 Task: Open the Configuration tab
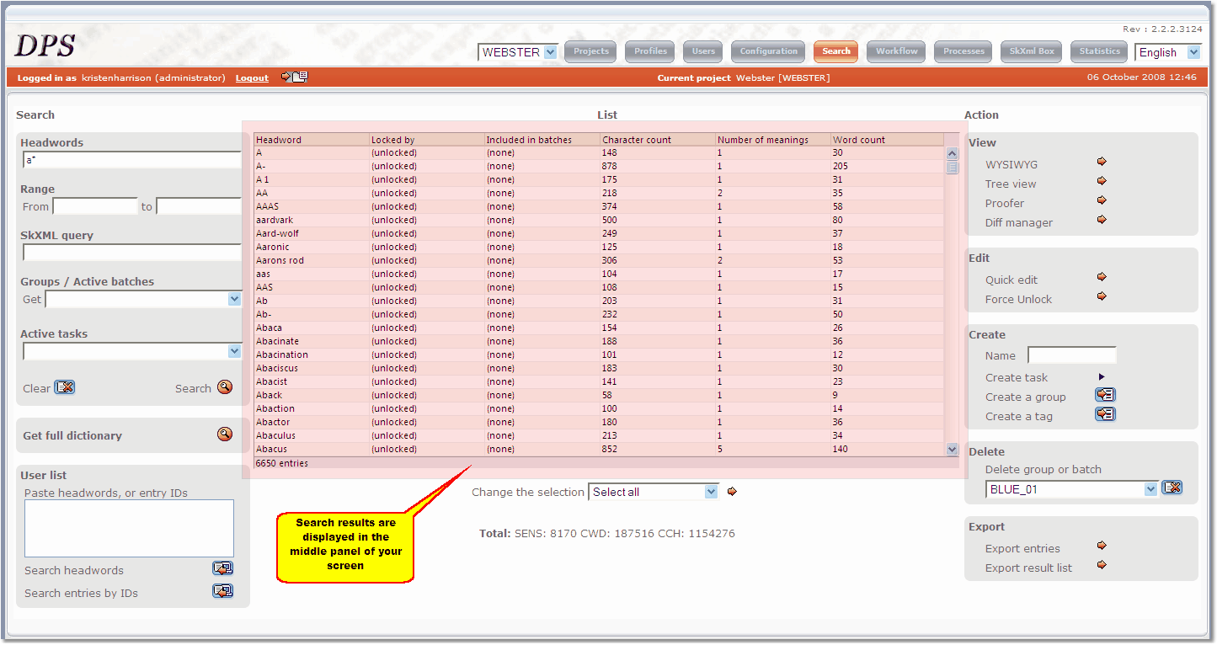[x=769, y=51]
